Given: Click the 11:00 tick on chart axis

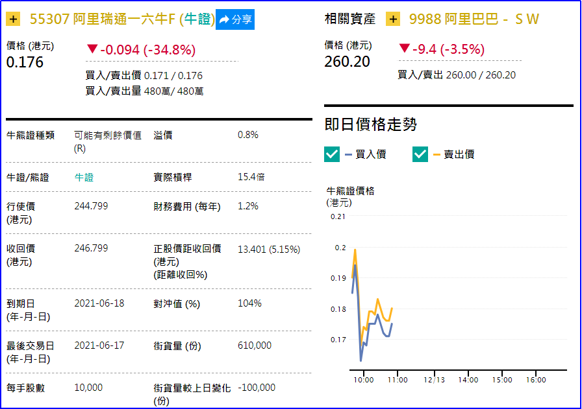Looking at the screenshot, I should 398,380.
